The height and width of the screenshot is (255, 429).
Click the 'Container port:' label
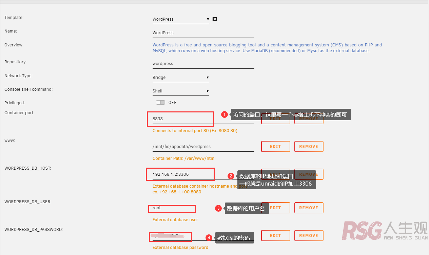(19, 113)
